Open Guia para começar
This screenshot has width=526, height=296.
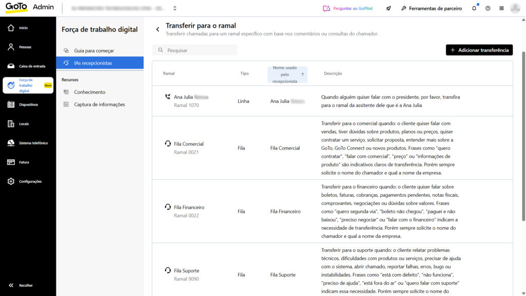pyautogui.click(x=94, y=51)
